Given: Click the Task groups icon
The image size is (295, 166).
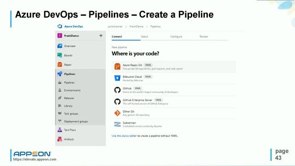Looking at the screenshot, I should (60, 113).
